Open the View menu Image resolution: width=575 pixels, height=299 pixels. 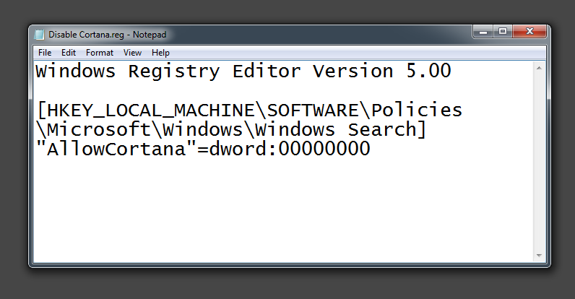pyautogui.click(x=132, y=53)
